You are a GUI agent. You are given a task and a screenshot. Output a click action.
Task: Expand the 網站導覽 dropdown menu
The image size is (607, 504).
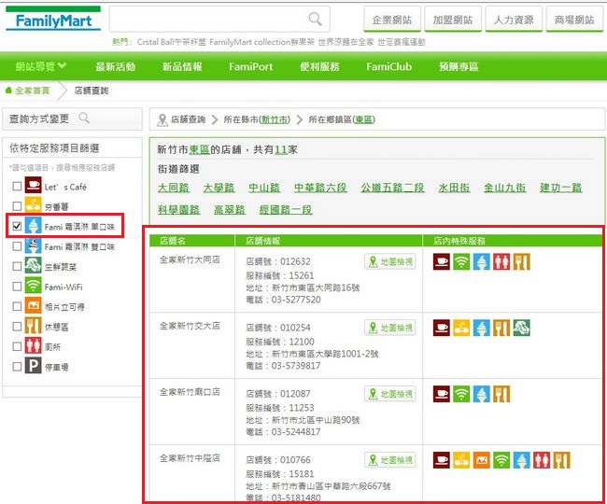[41, 66]
